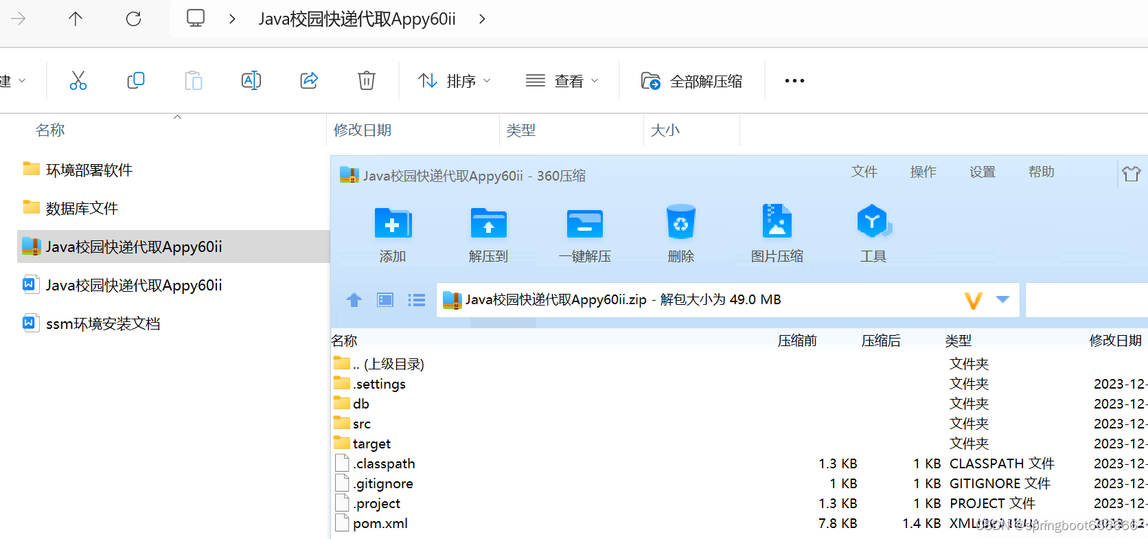Expand chevron after the PC icon breadcrumb

pos(232,19)
